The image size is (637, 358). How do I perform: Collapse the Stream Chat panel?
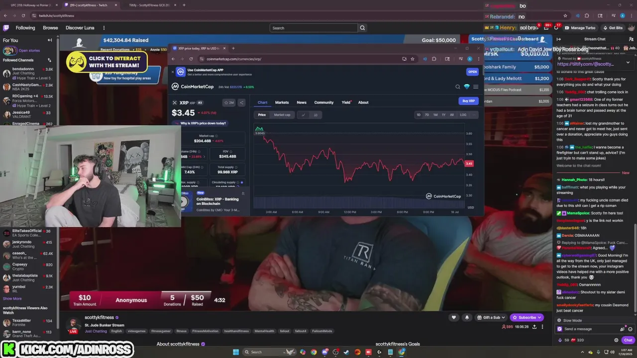(x=558, y=39)
